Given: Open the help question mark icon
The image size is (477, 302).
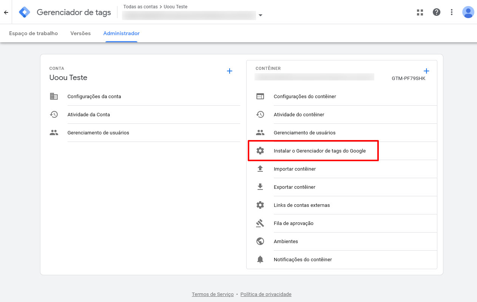Looking at the screenshot, I should [437, 12].
